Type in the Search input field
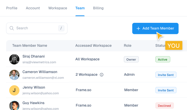187x110 pixels. [x=36, y=28]
